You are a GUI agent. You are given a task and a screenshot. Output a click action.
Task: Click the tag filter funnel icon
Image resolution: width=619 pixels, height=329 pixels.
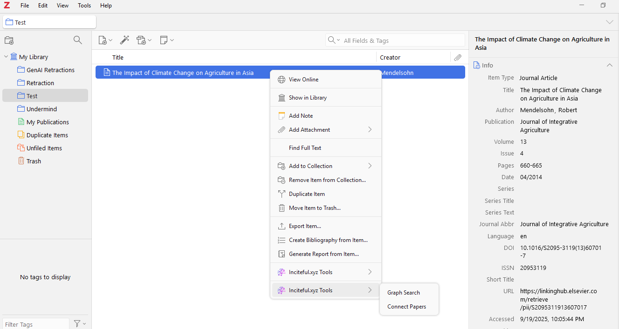(80, 324)
